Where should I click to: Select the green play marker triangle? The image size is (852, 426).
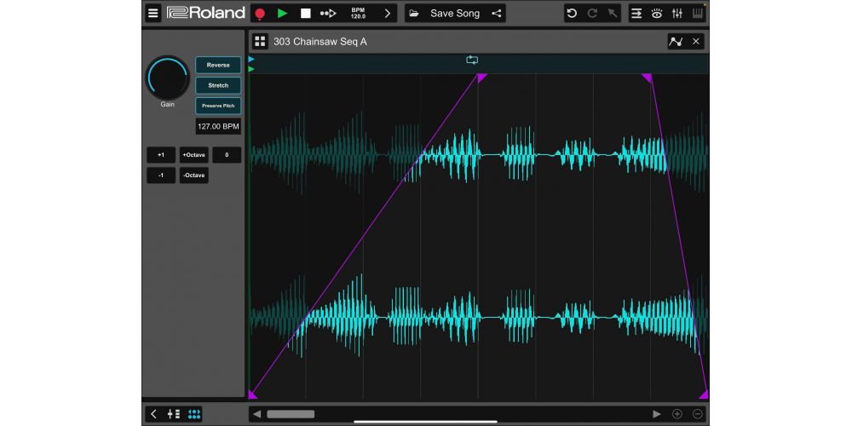pyautogui.click(x=251, y=69)
